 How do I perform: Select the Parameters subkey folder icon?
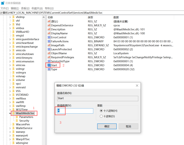click(17, 117)
